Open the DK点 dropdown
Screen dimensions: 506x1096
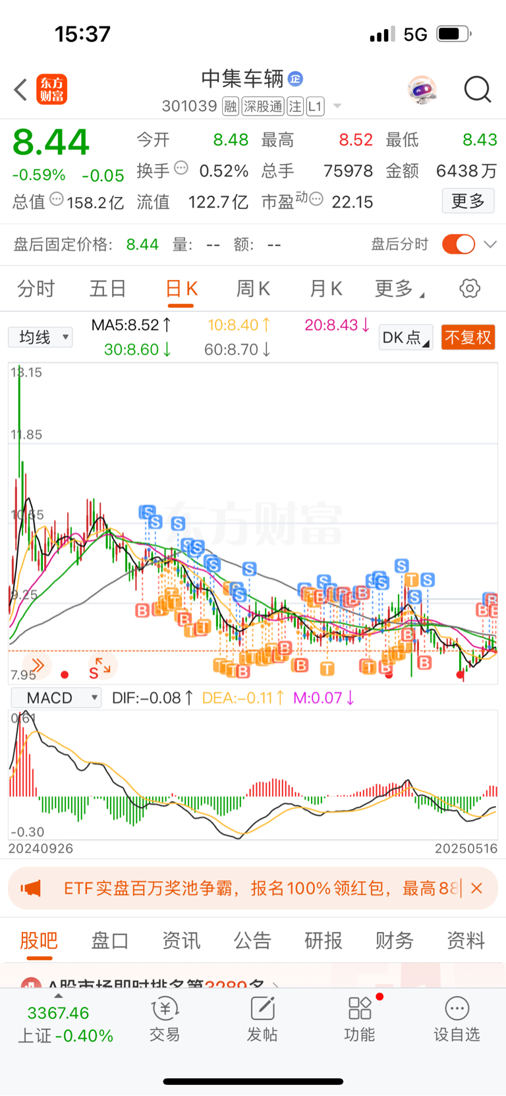pyautogui.click(x=406, y=337)
